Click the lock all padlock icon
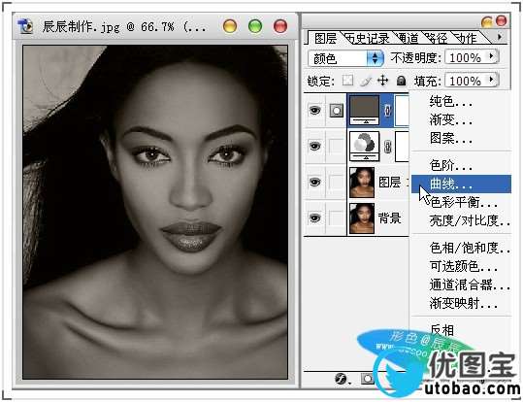This screenshot has width=523, height=402. click(401, 81)
